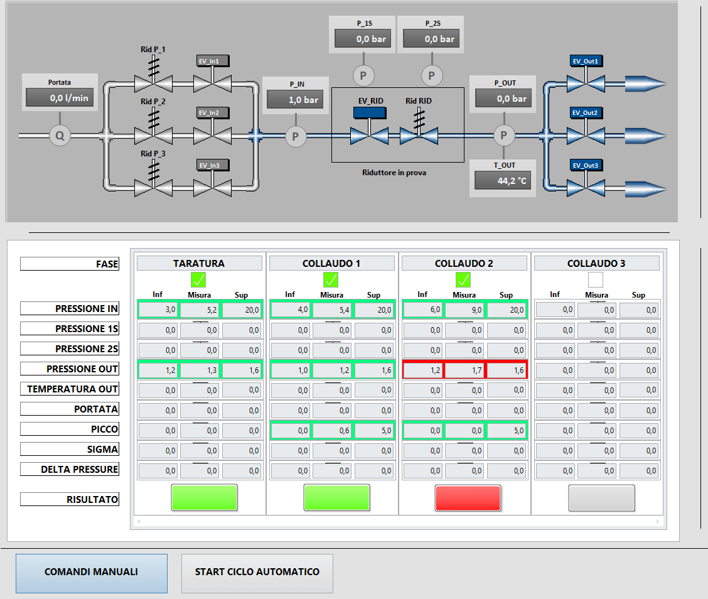The image size is (708, 599).
Task: Click the red COLLAUDO 2 result indicator
Action: point(468,498)
